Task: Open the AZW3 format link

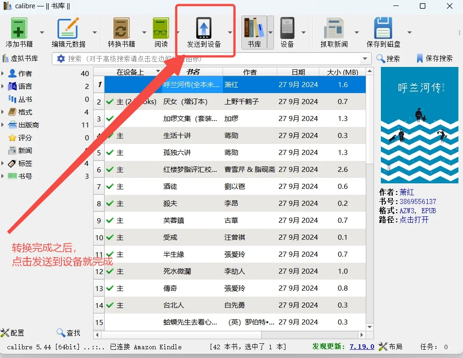Action: (407, 211)
